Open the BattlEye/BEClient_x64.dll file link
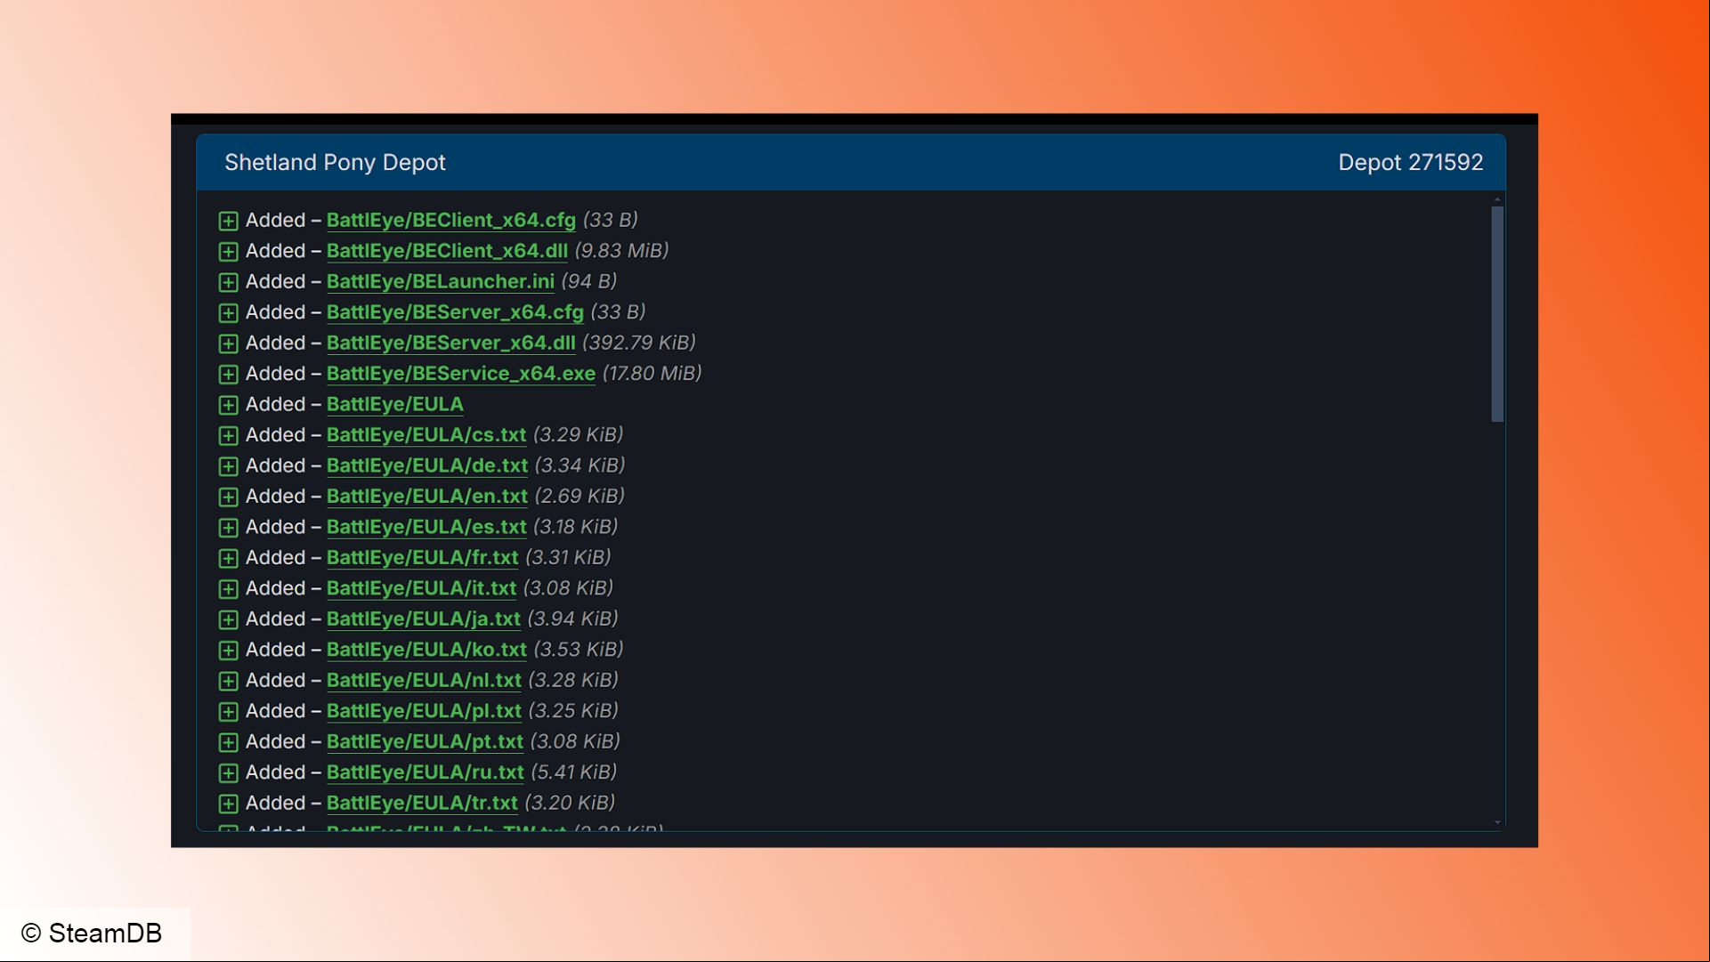The image size is (1710, 962). [x=447, y=251]
